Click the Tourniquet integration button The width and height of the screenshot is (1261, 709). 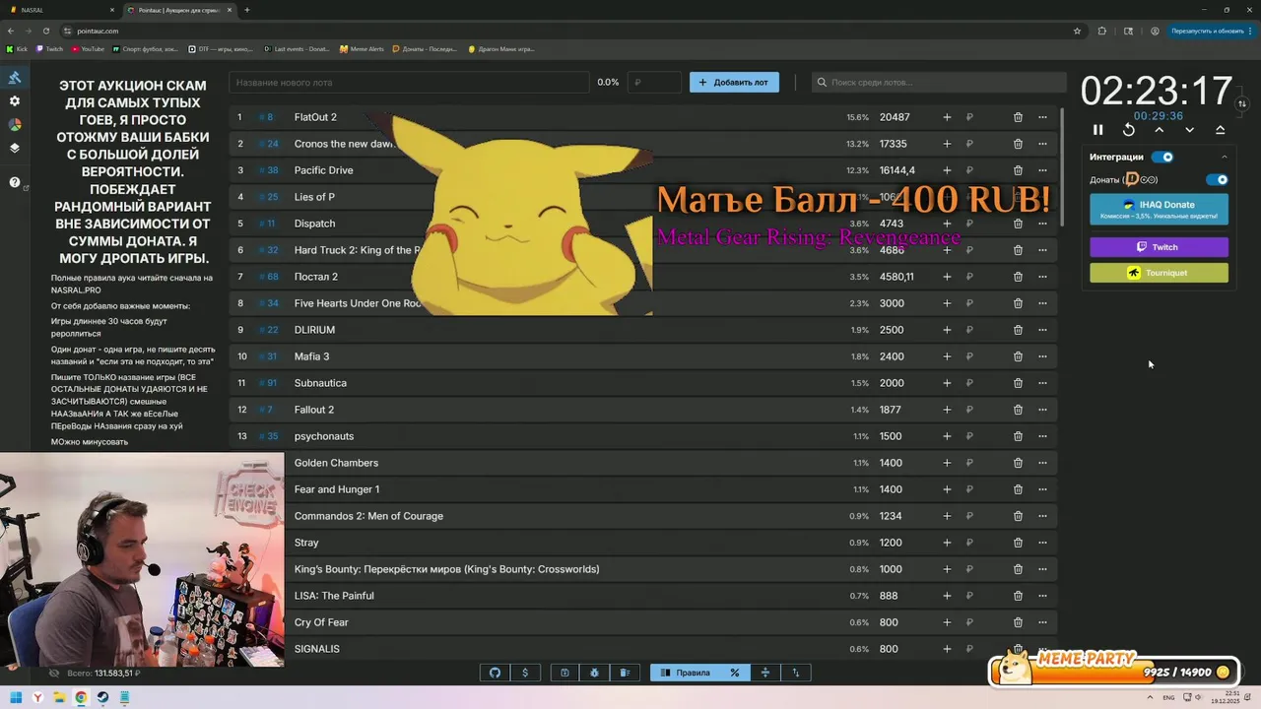[1159, 273]
